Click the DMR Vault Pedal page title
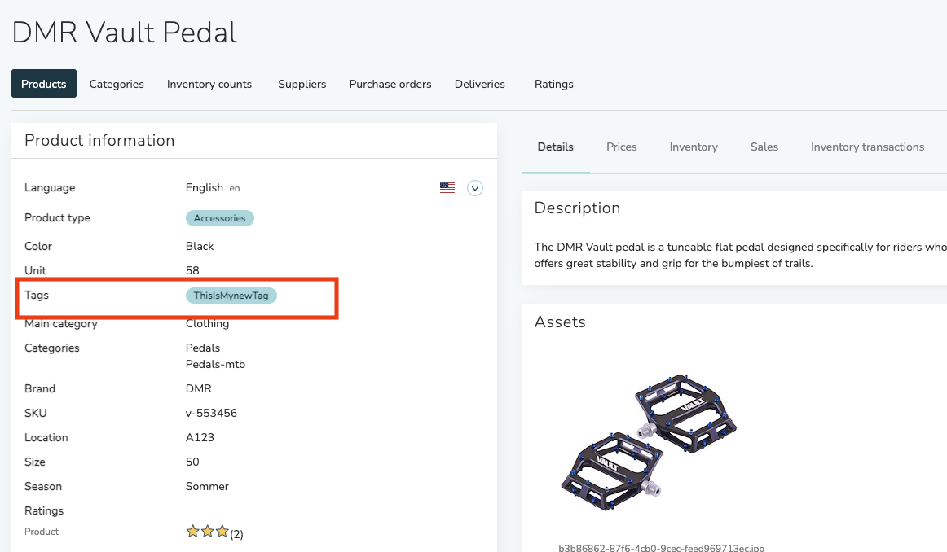947x552 pixels. tap(125, 33)
